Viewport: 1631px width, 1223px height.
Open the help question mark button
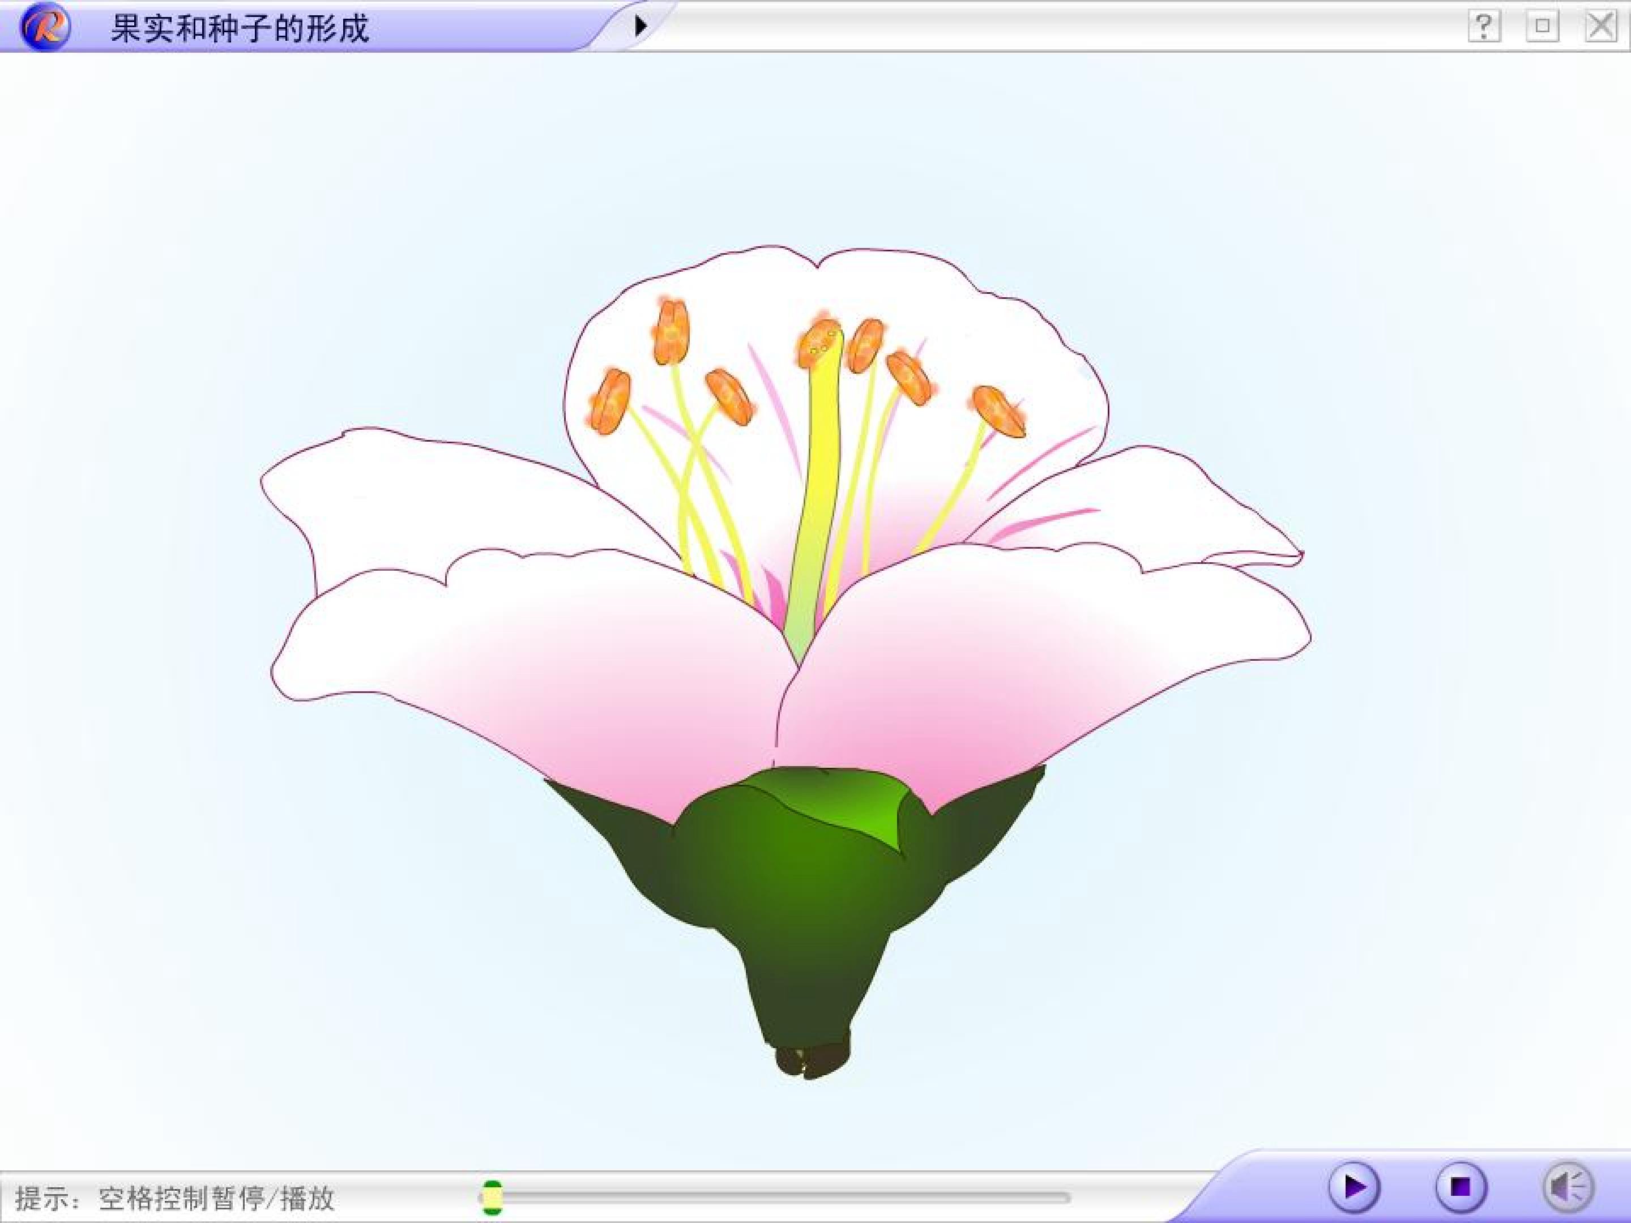point(1484,27)
